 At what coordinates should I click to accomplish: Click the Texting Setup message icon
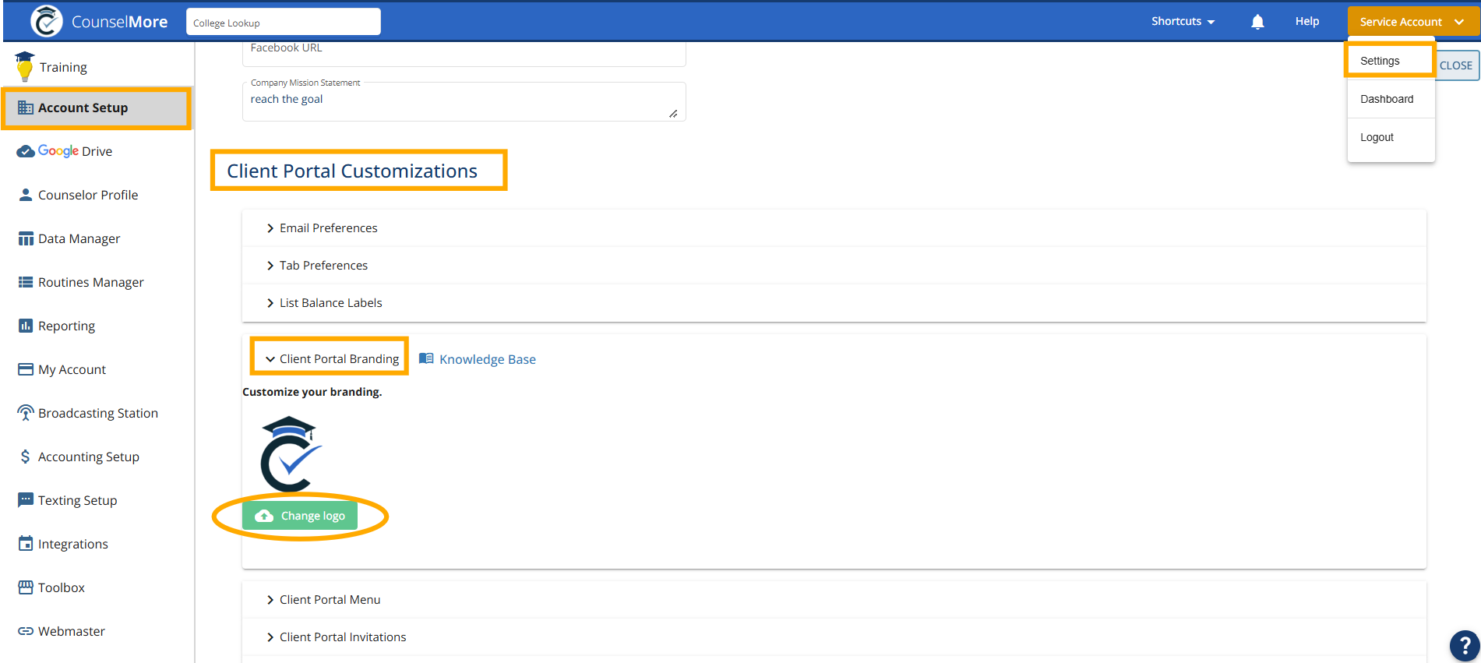coord(26,500)
